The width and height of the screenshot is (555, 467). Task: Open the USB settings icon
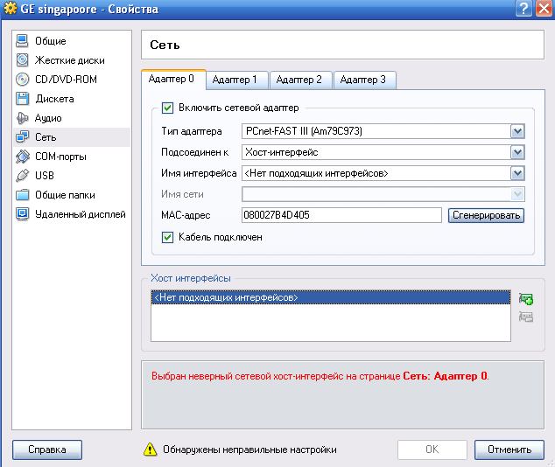24,176
